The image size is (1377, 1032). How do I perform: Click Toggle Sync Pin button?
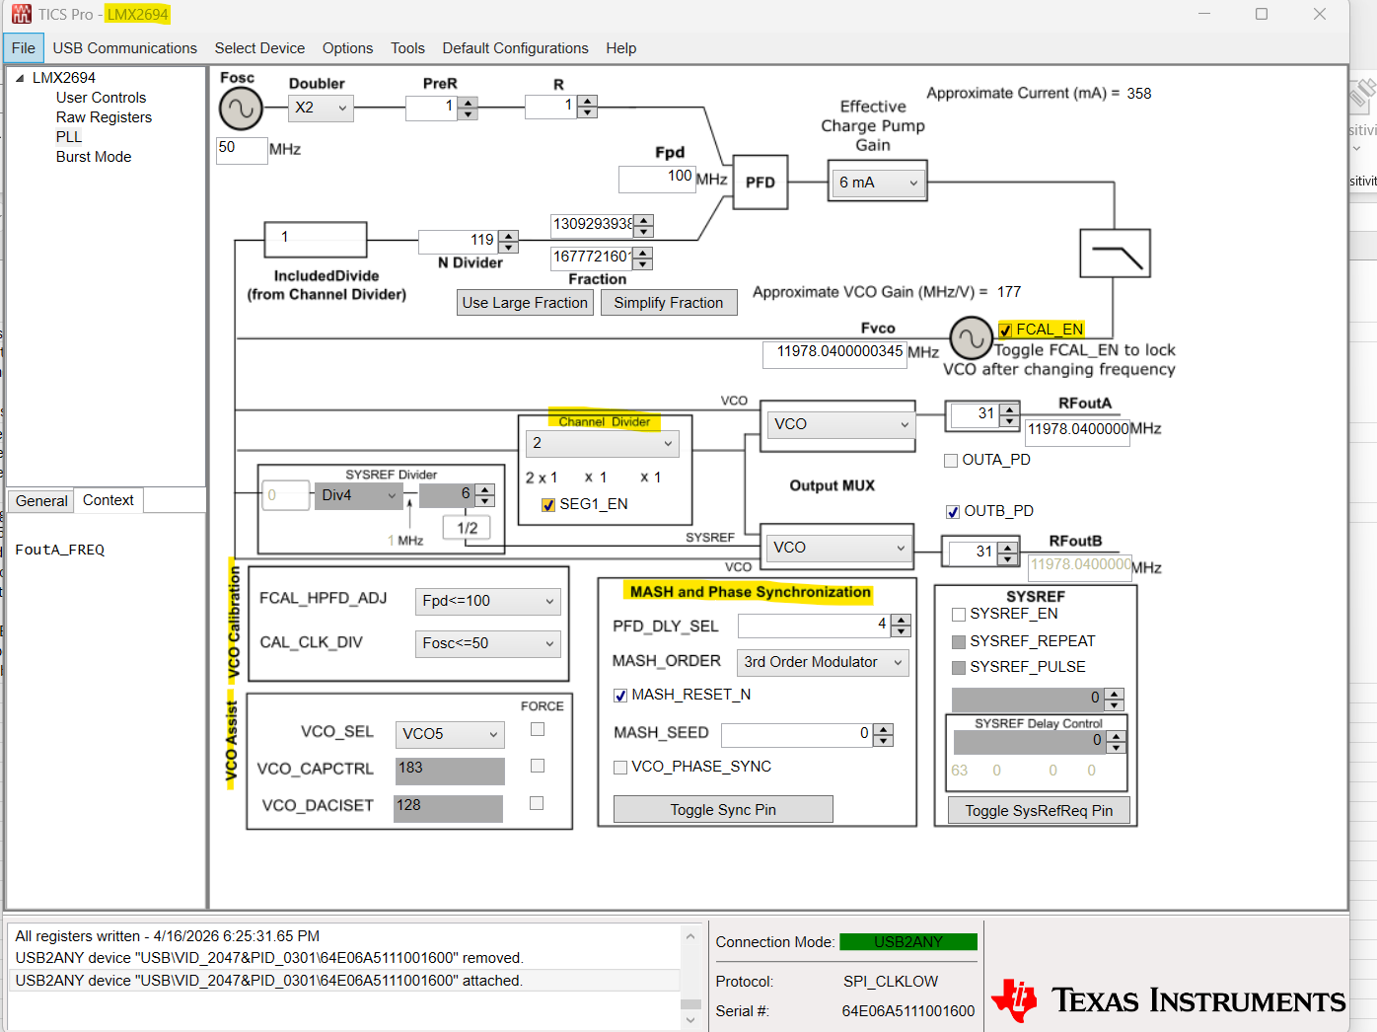click(723, 810)
